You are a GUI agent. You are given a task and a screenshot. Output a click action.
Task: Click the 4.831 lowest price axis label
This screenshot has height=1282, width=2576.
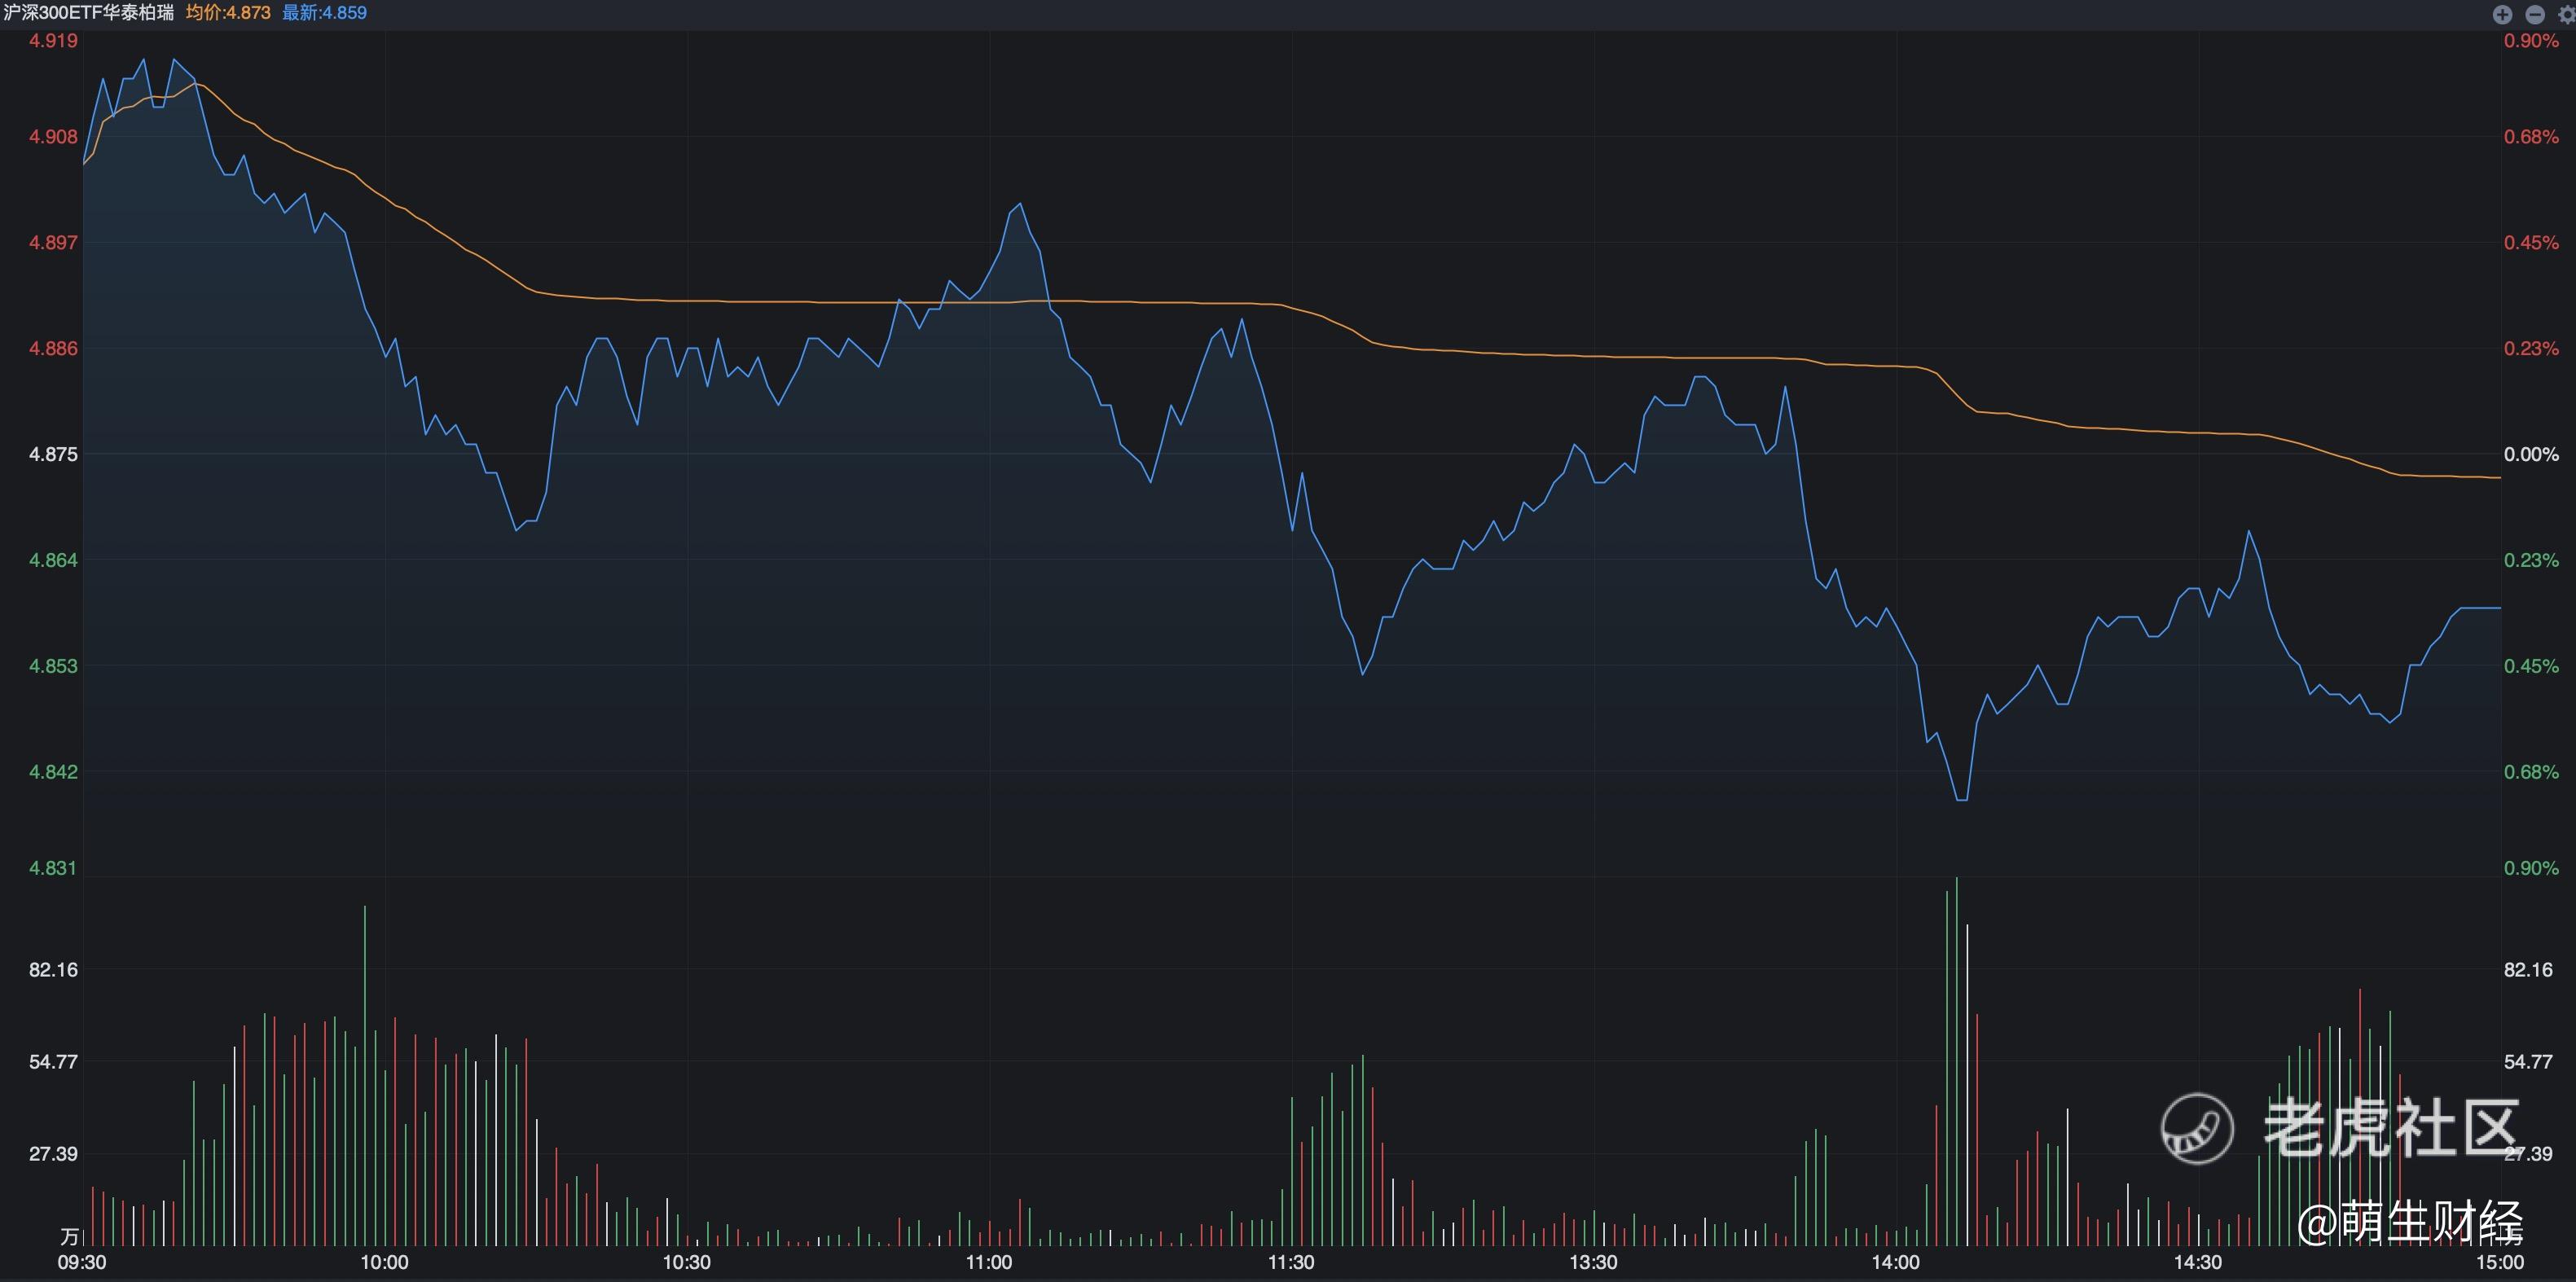tap(53, 868)
